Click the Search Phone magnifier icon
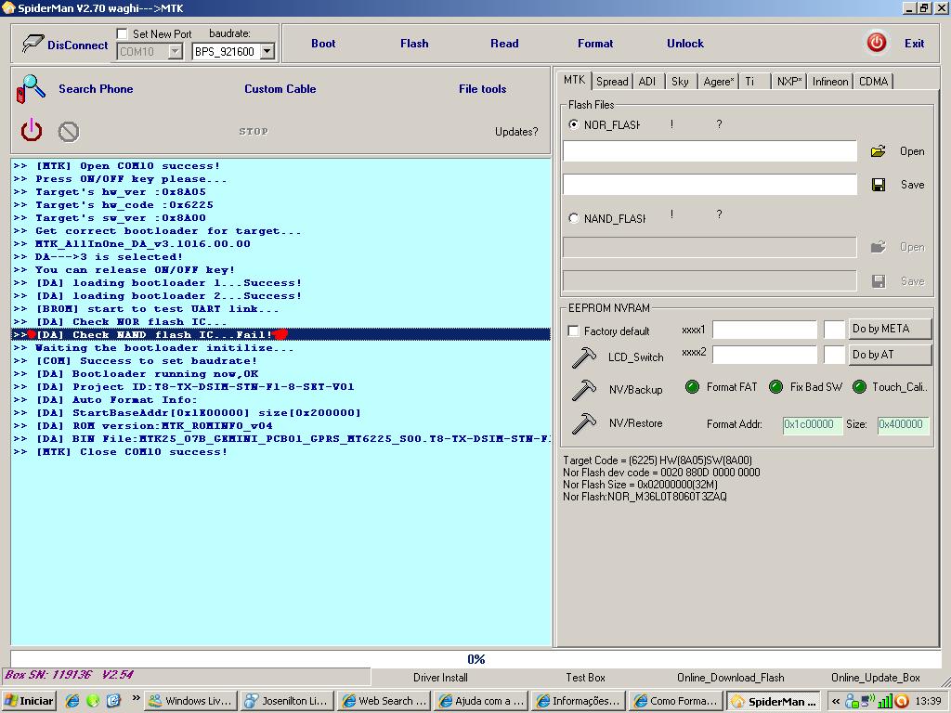The width and height of the screenshot is (951, 713). tap(31, 89)
